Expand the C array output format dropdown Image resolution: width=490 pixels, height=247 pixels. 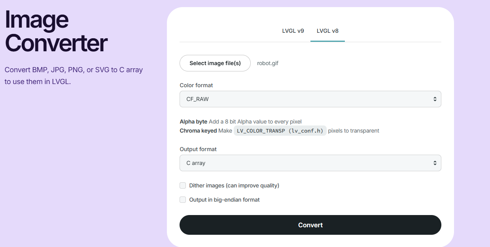(310, 163)
